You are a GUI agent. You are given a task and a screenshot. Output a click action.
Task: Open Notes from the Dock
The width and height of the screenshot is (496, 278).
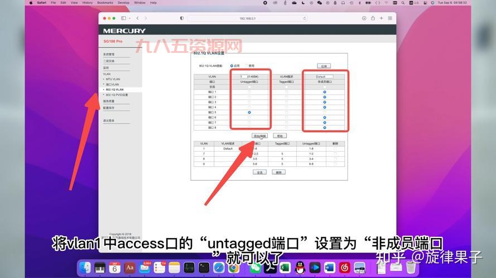point(174,267)
